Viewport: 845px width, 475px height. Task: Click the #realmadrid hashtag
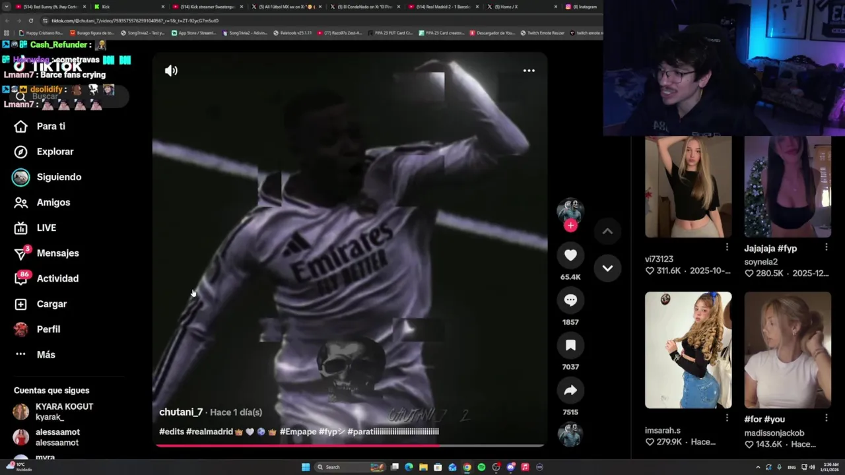(209, 431)
